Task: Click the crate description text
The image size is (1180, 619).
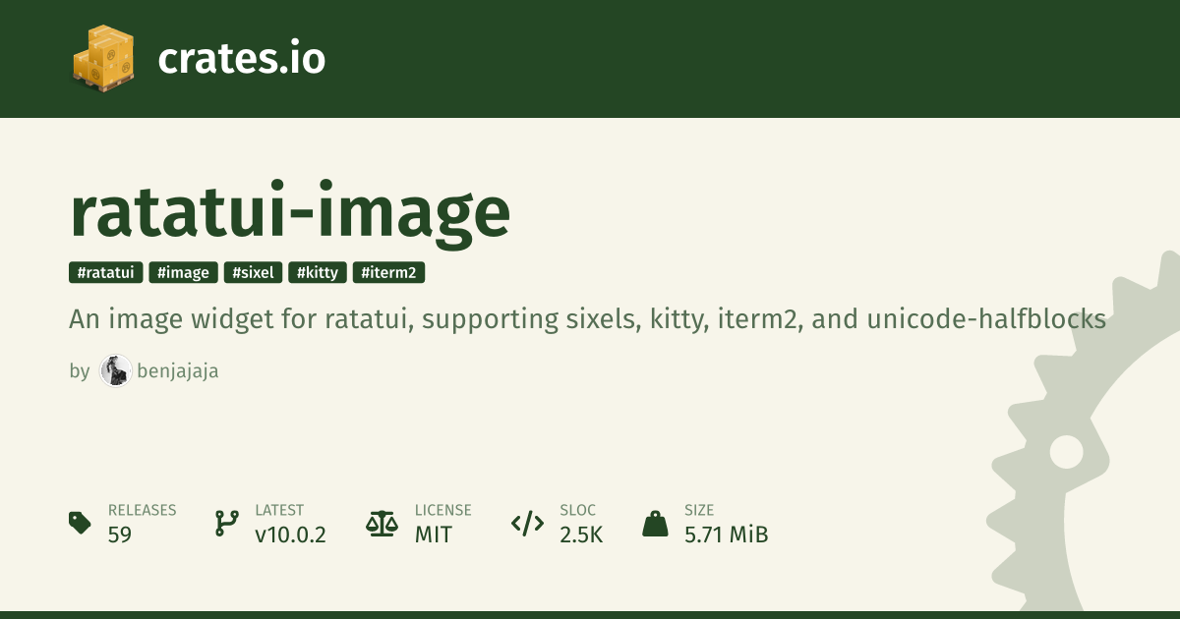Action: 588,319
